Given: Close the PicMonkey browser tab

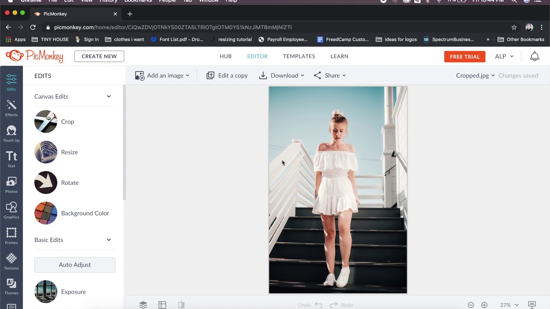Looking at the screenshot, I should coord(115,14).
